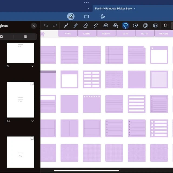Select the pencil tool
The width and height of the screenshot is (173, 173).
pos(76,26)
